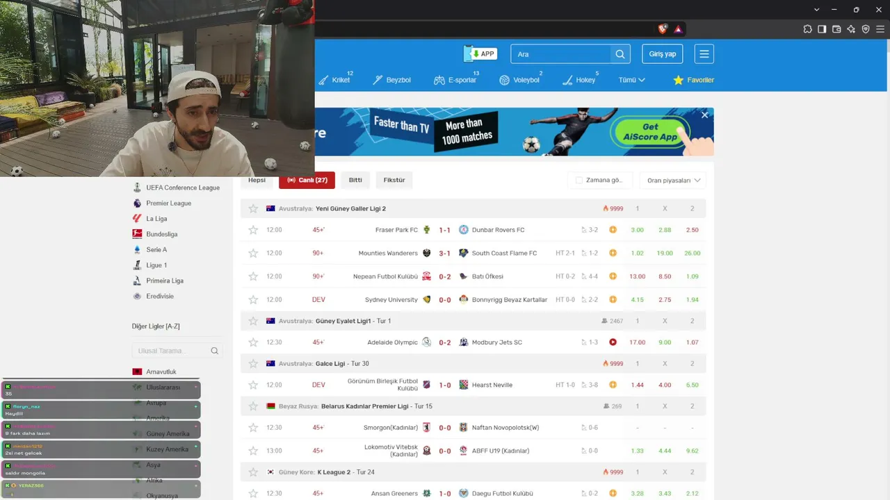Click the Ara search input field
This screenshot has width=890, height=500.
[x=561, y=54]
